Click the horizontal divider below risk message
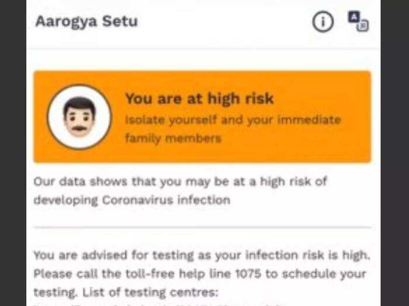This screenshot has height=306, width=409. (202, 227)
